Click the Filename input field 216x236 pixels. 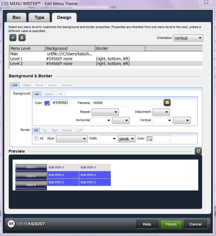point(127,103)
